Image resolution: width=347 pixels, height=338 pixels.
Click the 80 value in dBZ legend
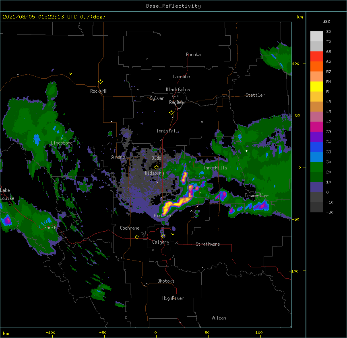[x=328, y=32]
